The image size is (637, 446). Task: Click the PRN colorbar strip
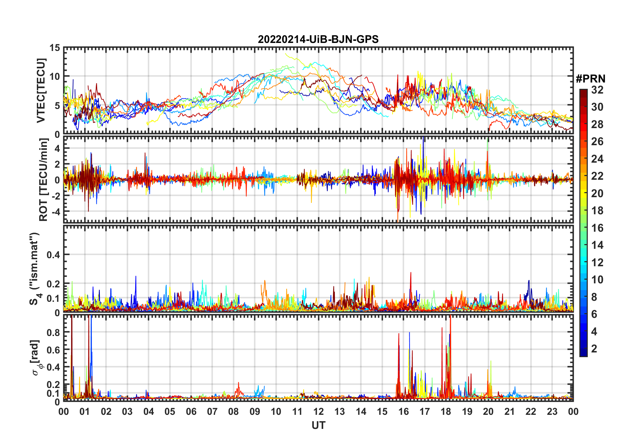pyautogui.click(x=583, y=223)
